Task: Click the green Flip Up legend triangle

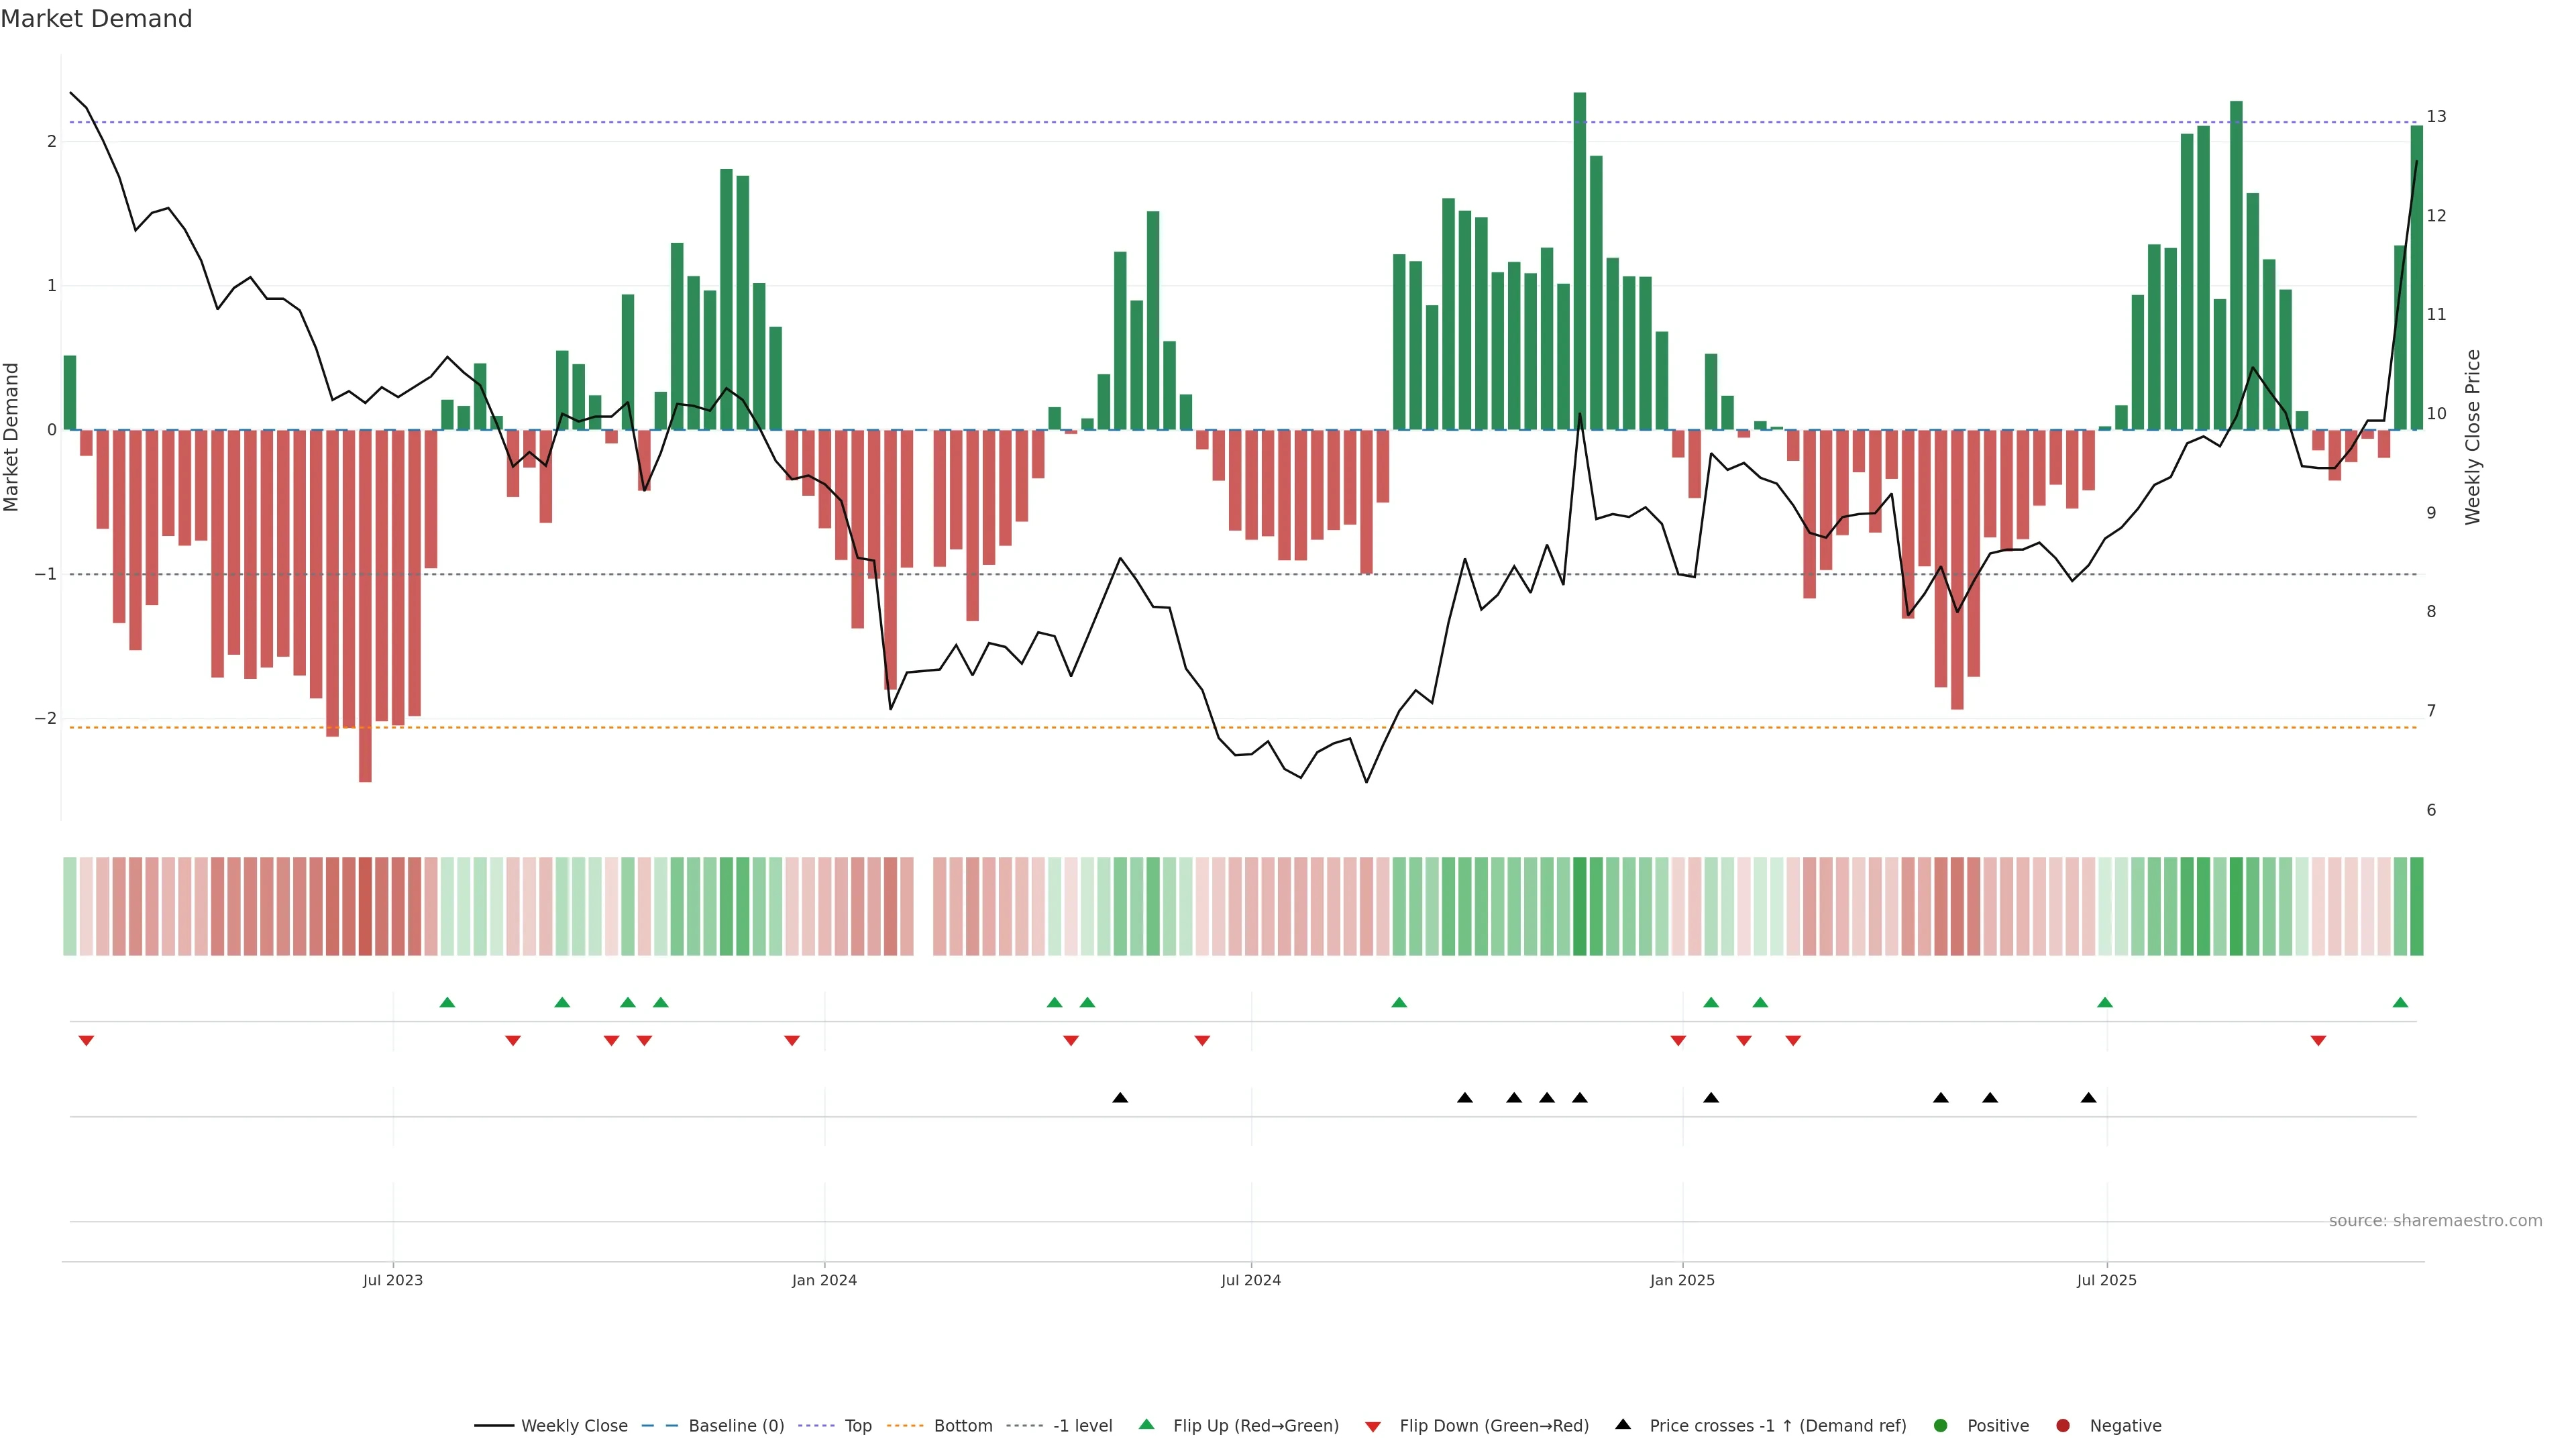Action: pyautogui.click(x=1146, y=1425)
